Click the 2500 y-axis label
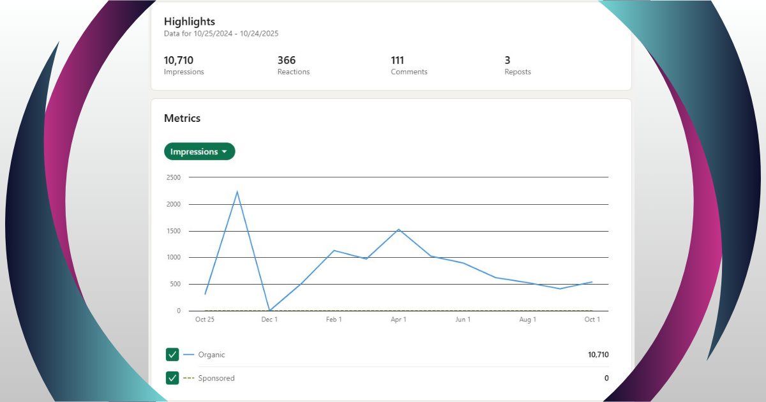The image size is (766, 402). tap(172, 177)
